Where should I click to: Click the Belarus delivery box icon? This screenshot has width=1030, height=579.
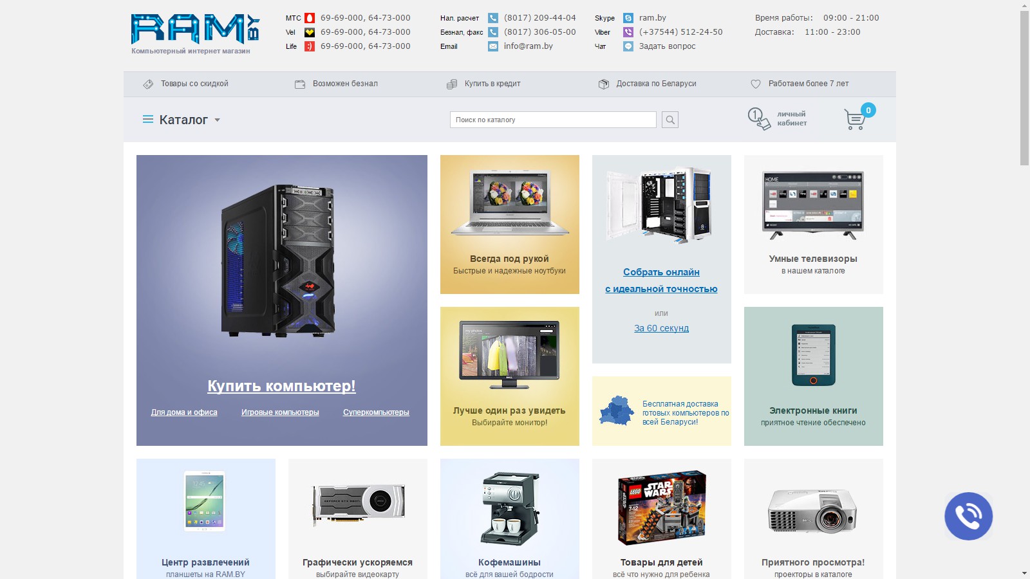tap(604, 84)
